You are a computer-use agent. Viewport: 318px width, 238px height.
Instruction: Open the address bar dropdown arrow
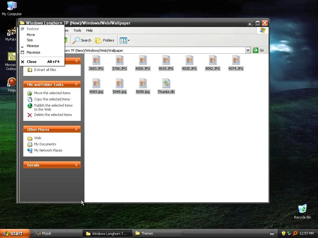248,50
